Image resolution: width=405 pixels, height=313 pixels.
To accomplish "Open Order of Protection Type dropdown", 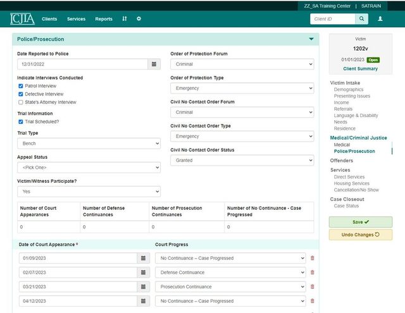I will click(242, 89).
